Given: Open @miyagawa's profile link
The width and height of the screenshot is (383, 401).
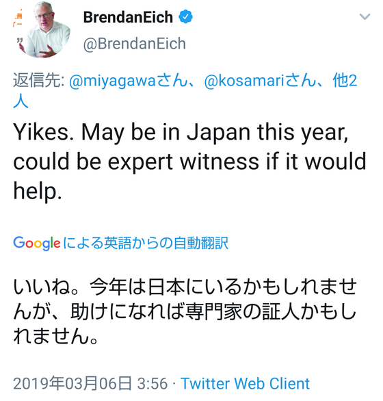Looking at the screenshot, I should pos(128,81).
